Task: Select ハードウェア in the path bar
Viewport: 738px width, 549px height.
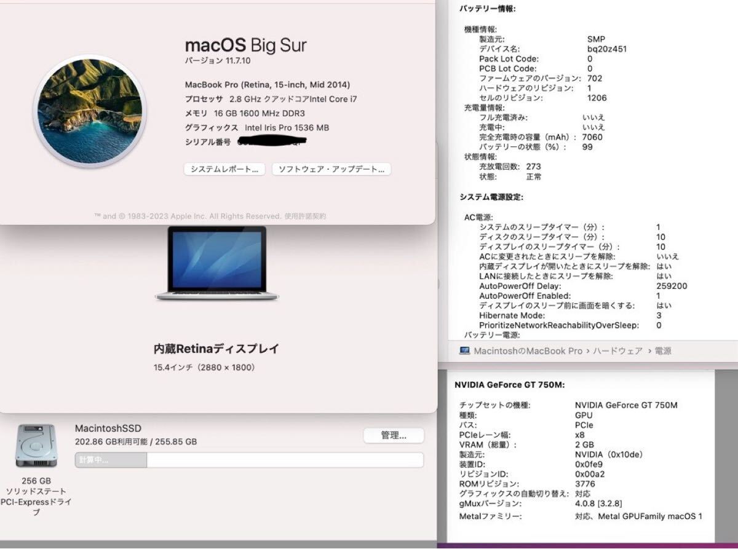Action: (x=618, y=351)
